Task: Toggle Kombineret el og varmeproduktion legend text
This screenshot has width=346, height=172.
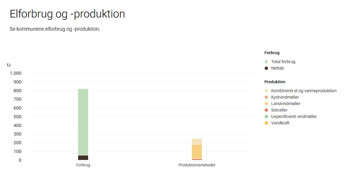Action: [x=304, y=91]
